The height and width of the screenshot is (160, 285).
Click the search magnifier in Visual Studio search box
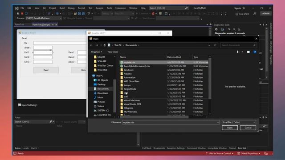click(x=186, y=8)
